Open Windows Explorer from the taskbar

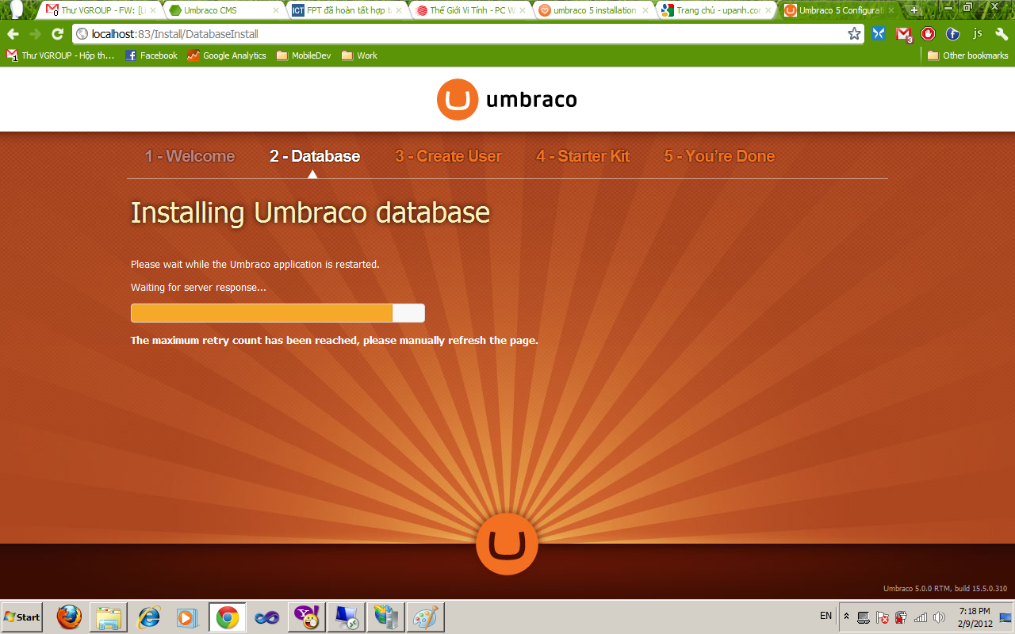(109, 617)
